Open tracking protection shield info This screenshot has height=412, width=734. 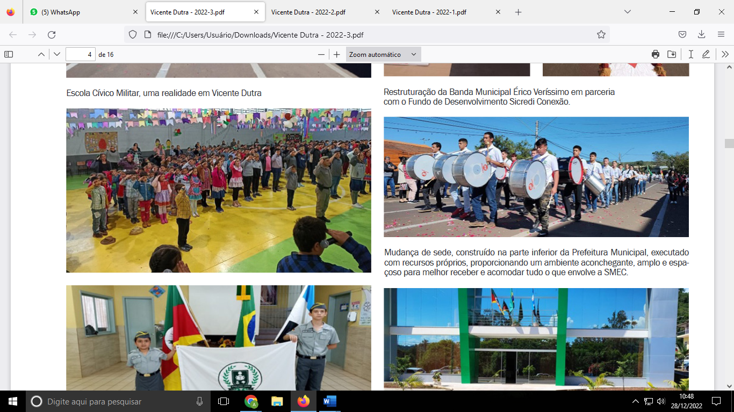pyautogui.click(x=133, y=34)
